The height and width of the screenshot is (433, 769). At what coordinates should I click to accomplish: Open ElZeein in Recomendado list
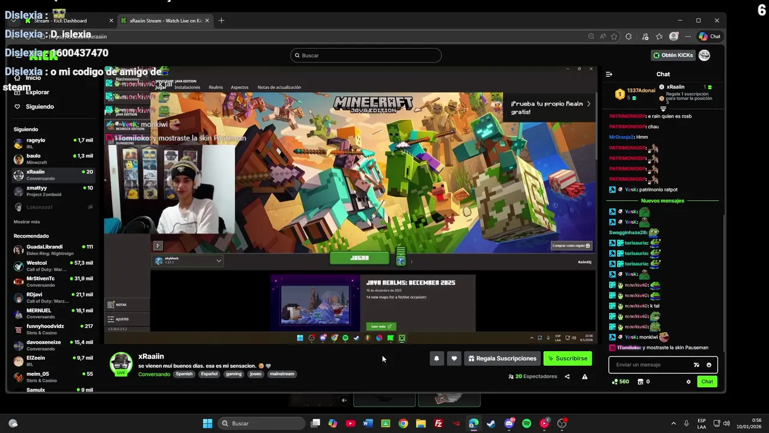pyautogui.click(x=53, y=361)
